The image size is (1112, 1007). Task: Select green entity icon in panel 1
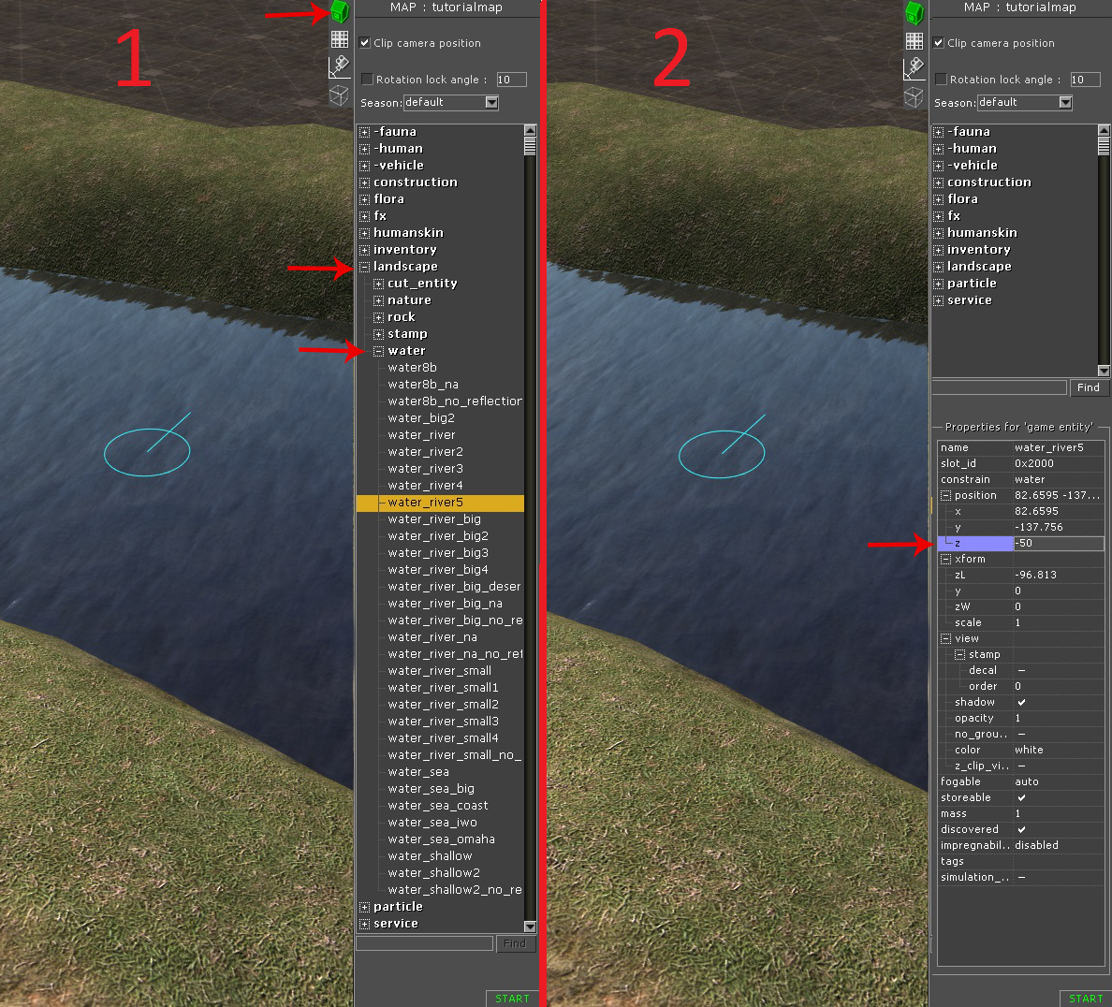340,12
